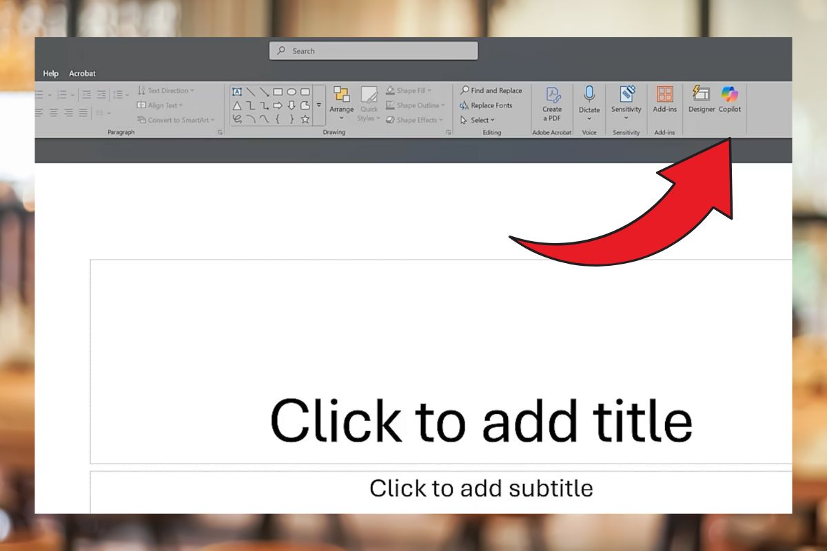
Task: Open the Help tab
Action: (x=51, y=73)
